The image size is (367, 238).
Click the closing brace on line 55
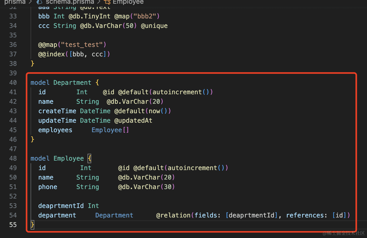[32, 225]
